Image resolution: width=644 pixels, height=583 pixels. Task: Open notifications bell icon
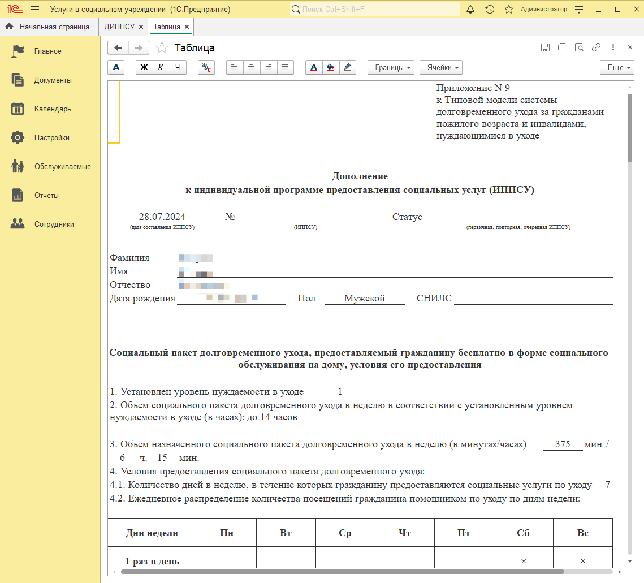tap(470, 9)
